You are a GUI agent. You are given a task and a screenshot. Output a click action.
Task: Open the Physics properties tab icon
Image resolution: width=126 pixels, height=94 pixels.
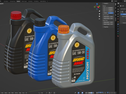click(118, 29)
